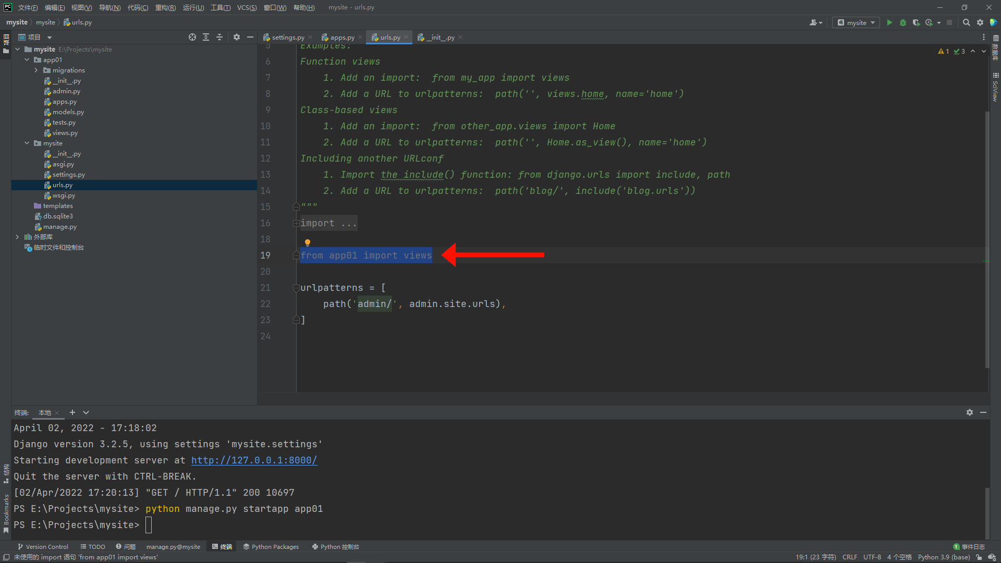1001x563 pixels.
Task: Close the apps.py tab
Action: click(x=360, y=37)
